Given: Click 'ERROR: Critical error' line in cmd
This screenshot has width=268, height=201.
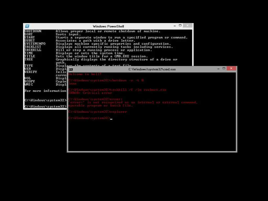Looking at the screenshot, I should (90, 93).
